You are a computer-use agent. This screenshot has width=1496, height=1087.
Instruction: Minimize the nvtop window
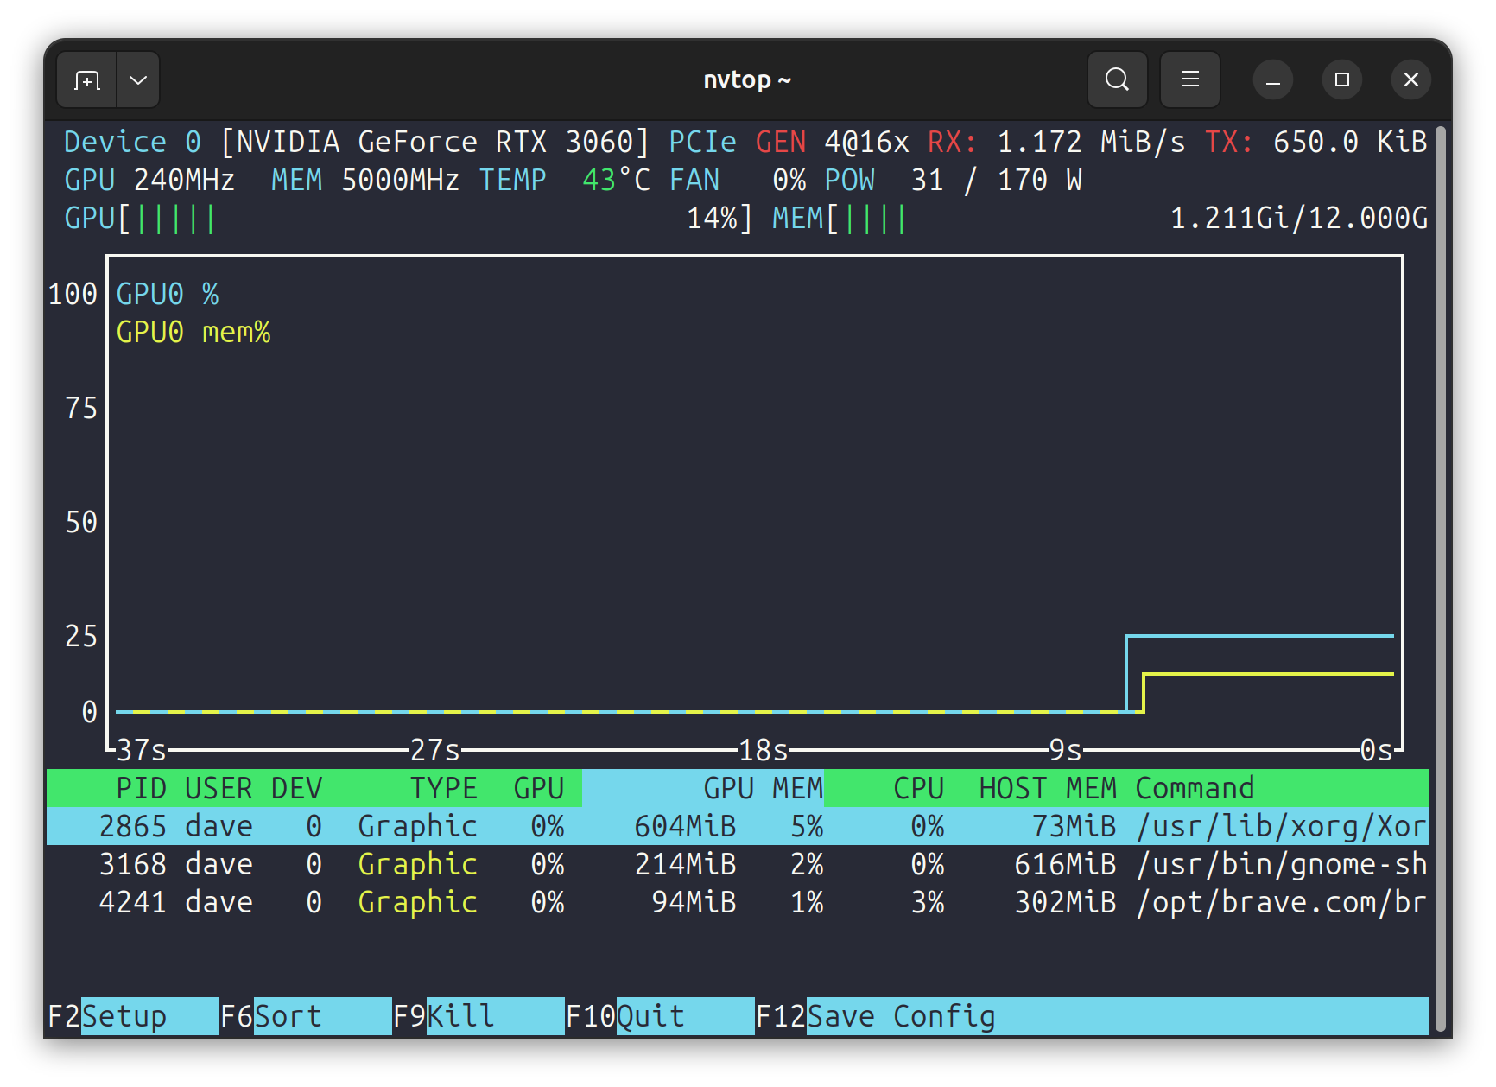coord(1273,80)
